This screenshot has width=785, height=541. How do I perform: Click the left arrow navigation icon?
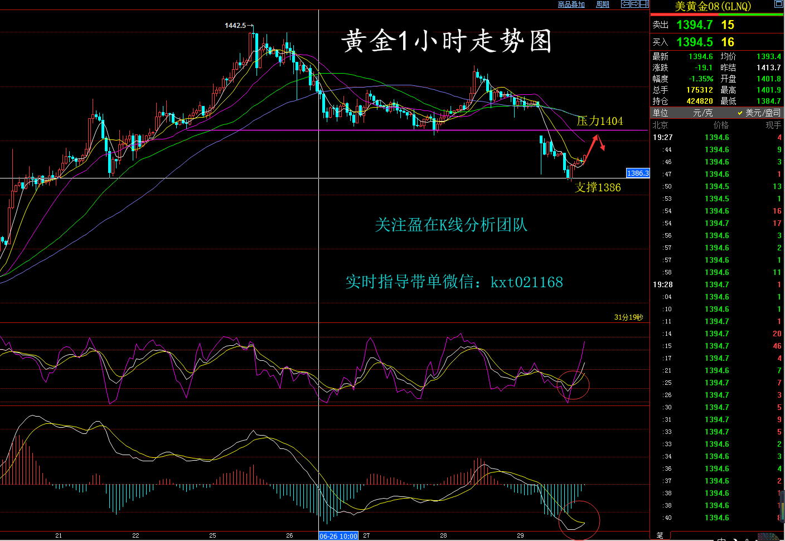(x=626, y=4)
